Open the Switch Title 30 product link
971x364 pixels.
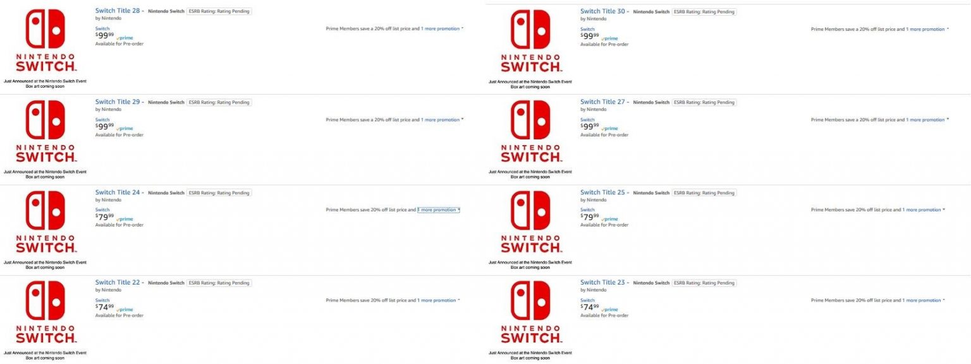pyautogui.click(x=602, y=11)
